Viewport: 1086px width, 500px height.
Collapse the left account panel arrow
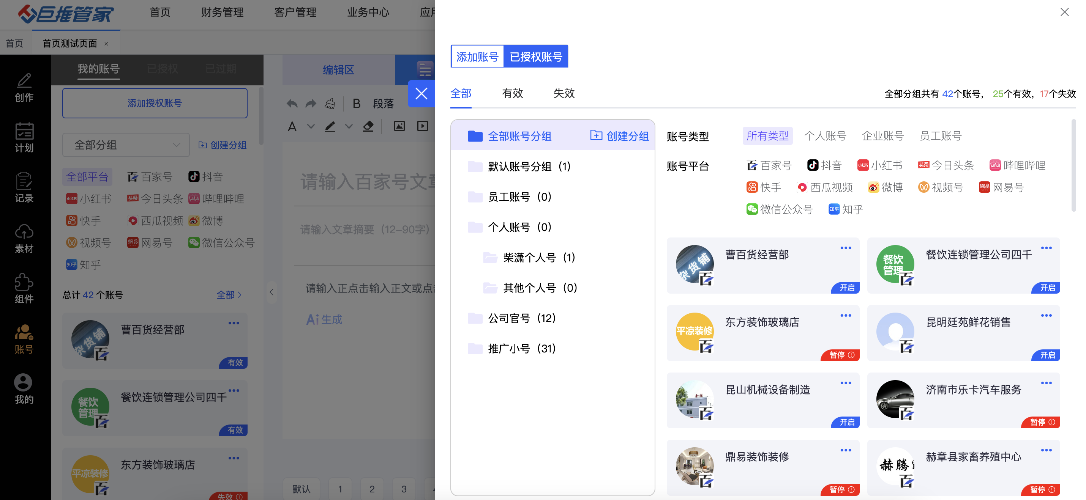click(x=271, y=292)
